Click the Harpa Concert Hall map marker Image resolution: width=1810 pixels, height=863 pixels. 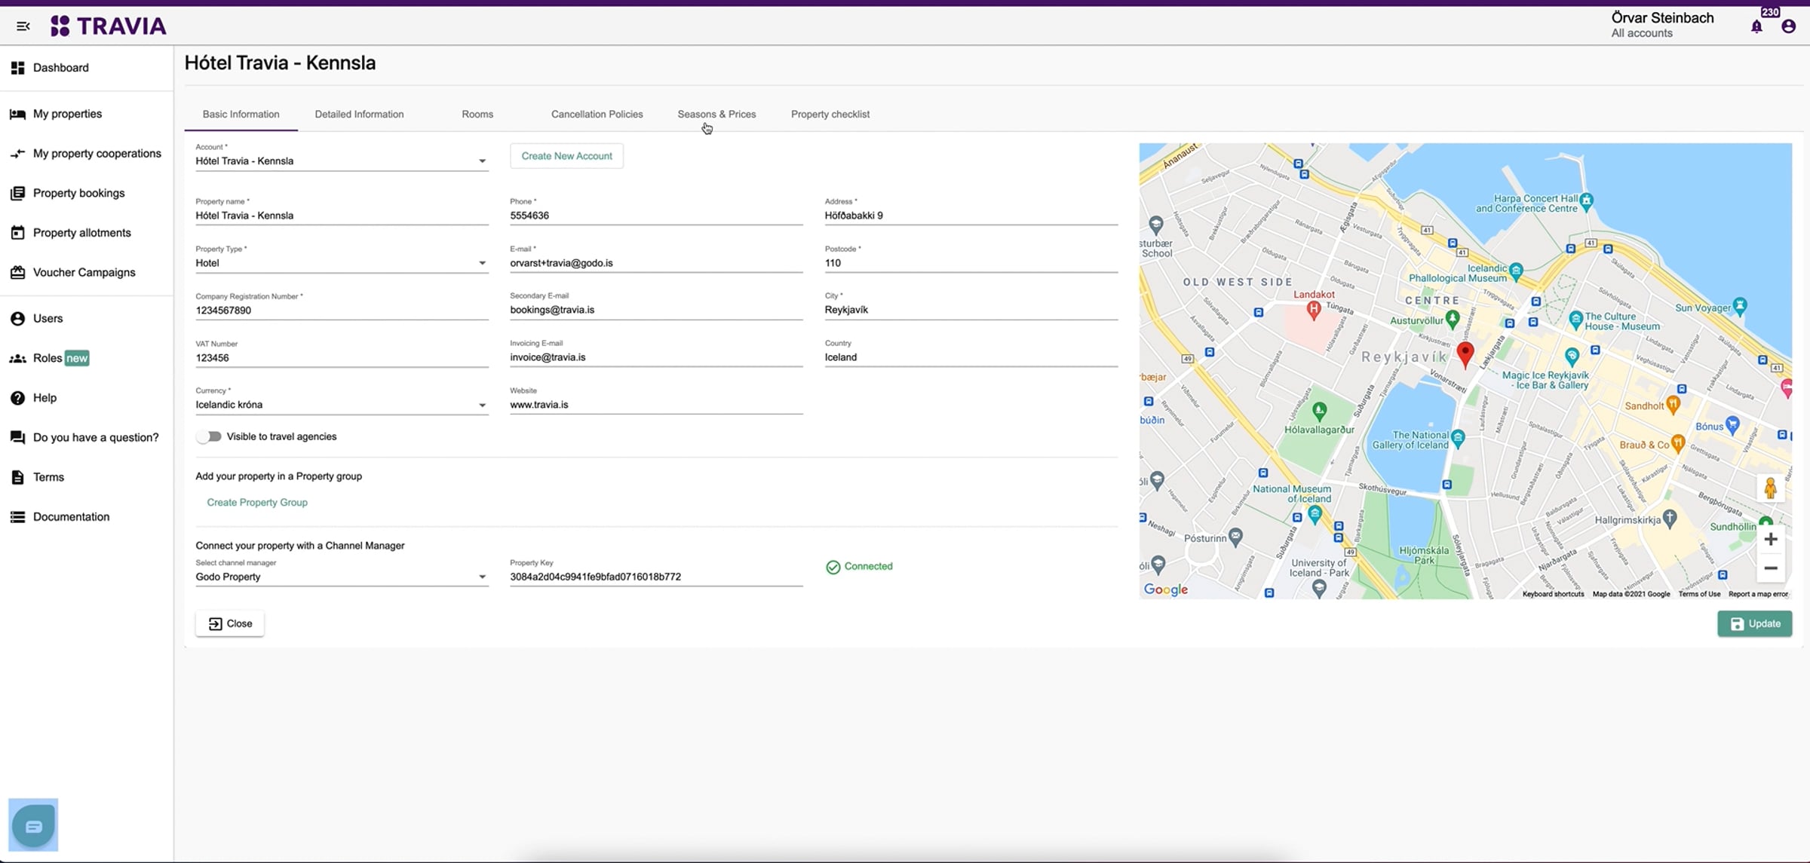tap(1586, 200)
